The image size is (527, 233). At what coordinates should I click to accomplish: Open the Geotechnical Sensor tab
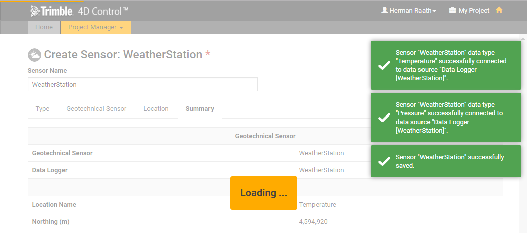[x=96, y=109]
